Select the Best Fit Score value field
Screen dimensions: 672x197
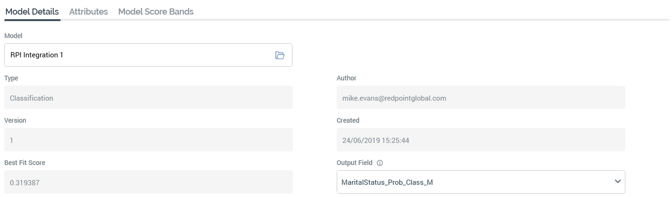[148, 182]
